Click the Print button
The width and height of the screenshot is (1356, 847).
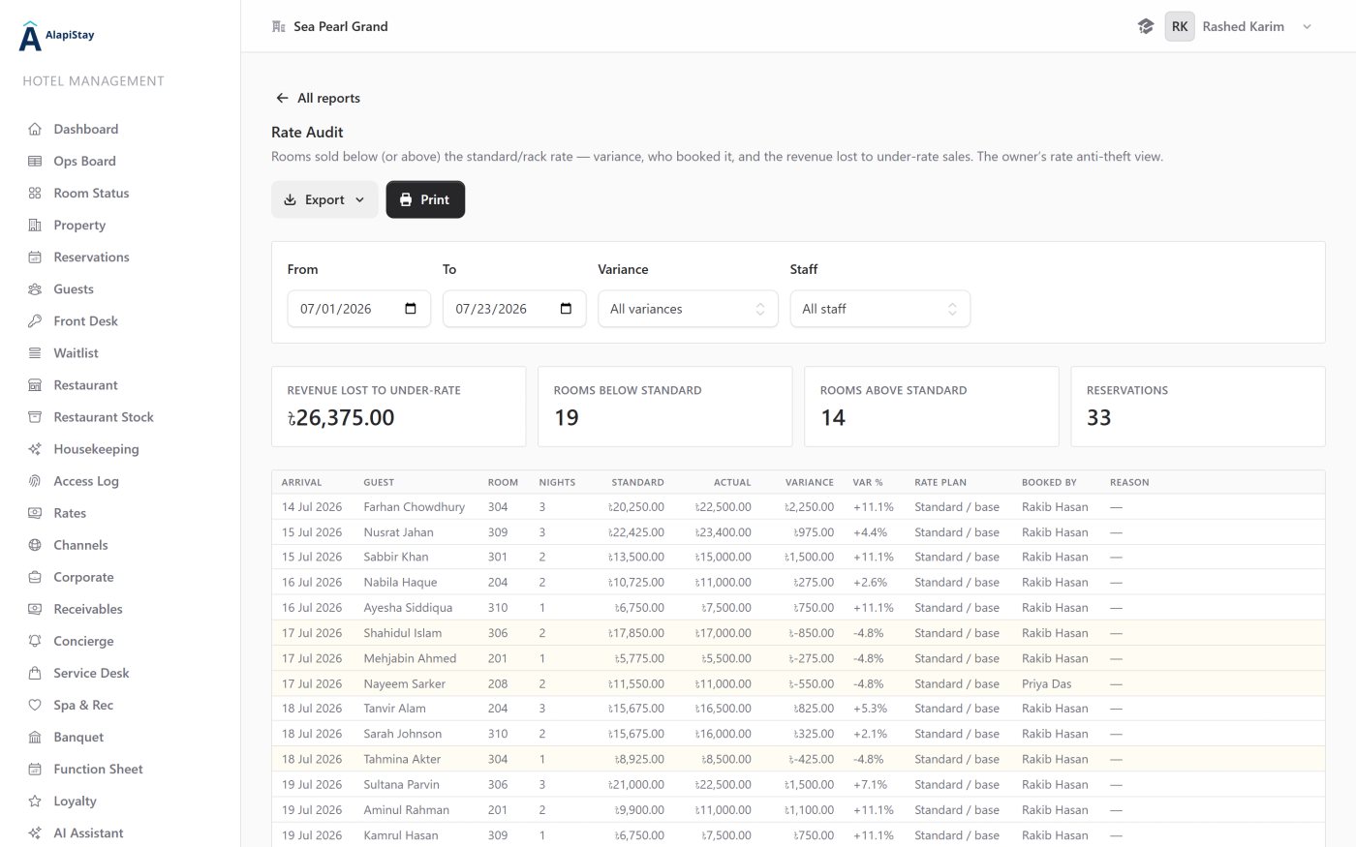(x=425, y=199)
